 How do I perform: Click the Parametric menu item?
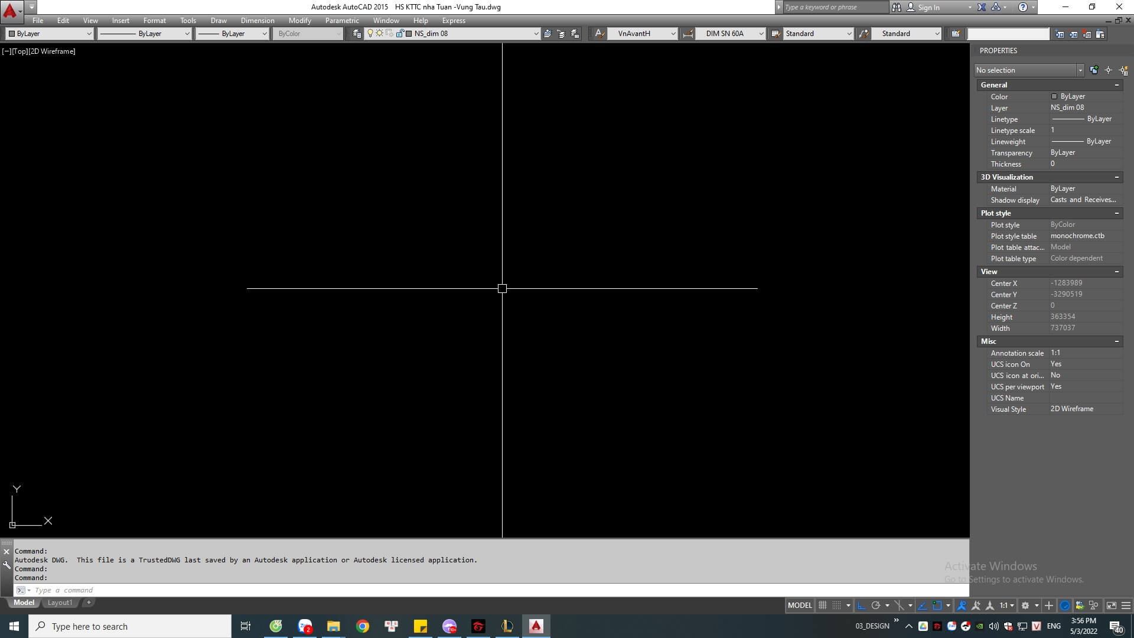(x=341, y=19)
